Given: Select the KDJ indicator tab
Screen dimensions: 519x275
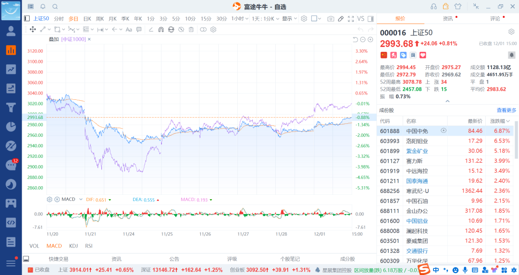Looking at the screenshot, I should (x=74, y=246).
